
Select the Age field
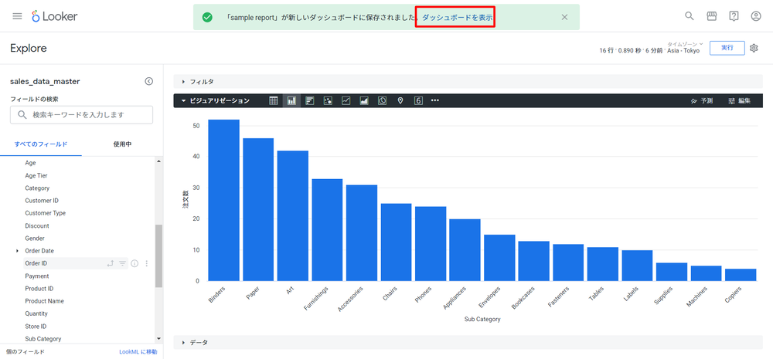[31, 162]
